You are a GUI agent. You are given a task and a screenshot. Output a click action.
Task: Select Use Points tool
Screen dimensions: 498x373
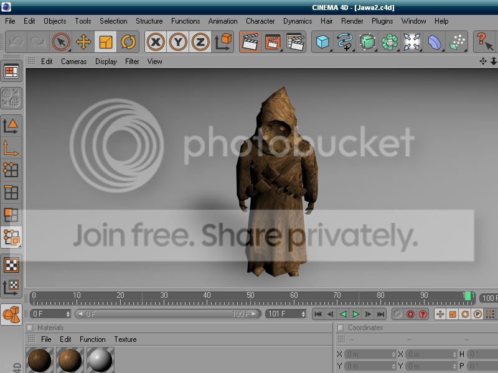point(11,170)
